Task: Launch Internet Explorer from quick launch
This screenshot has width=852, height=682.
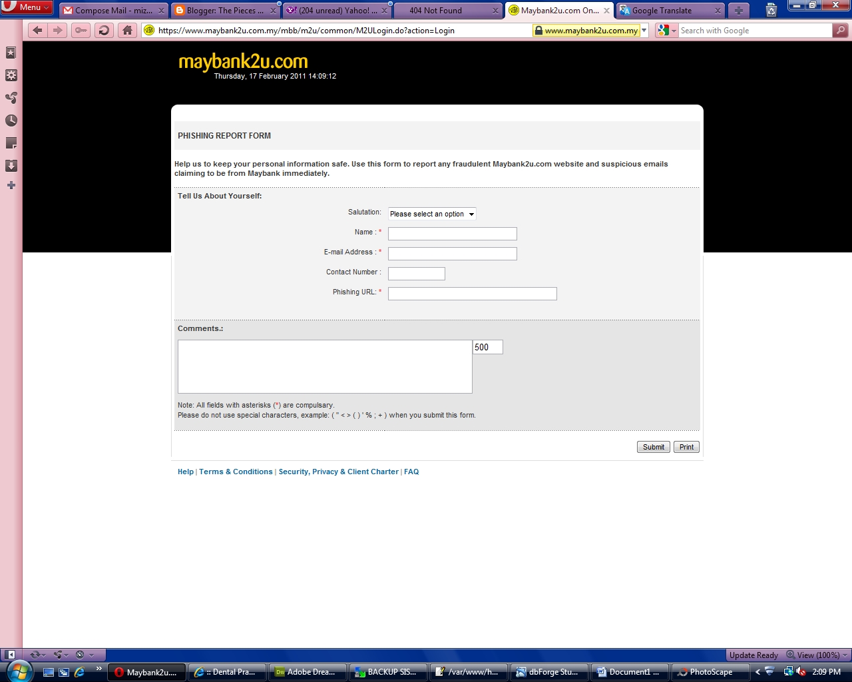Action: tap(80, 672)
